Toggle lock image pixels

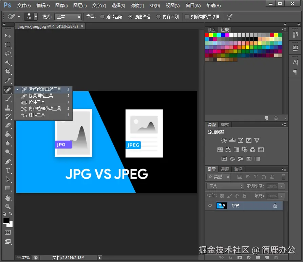[x=229, y=196]
